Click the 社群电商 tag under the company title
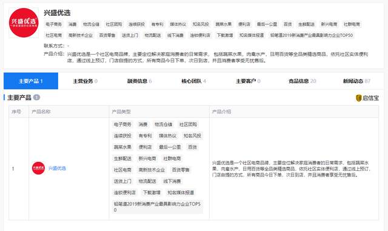 coord(352,24)
